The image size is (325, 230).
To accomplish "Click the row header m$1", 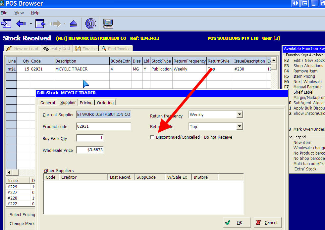I will (x=11, y=69).
